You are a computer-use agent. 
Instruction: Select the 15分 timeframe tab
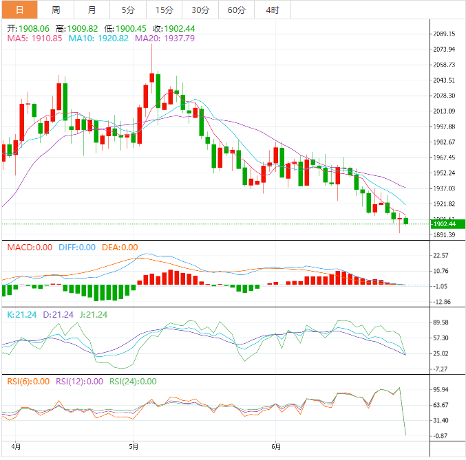(x=164, y=10)
